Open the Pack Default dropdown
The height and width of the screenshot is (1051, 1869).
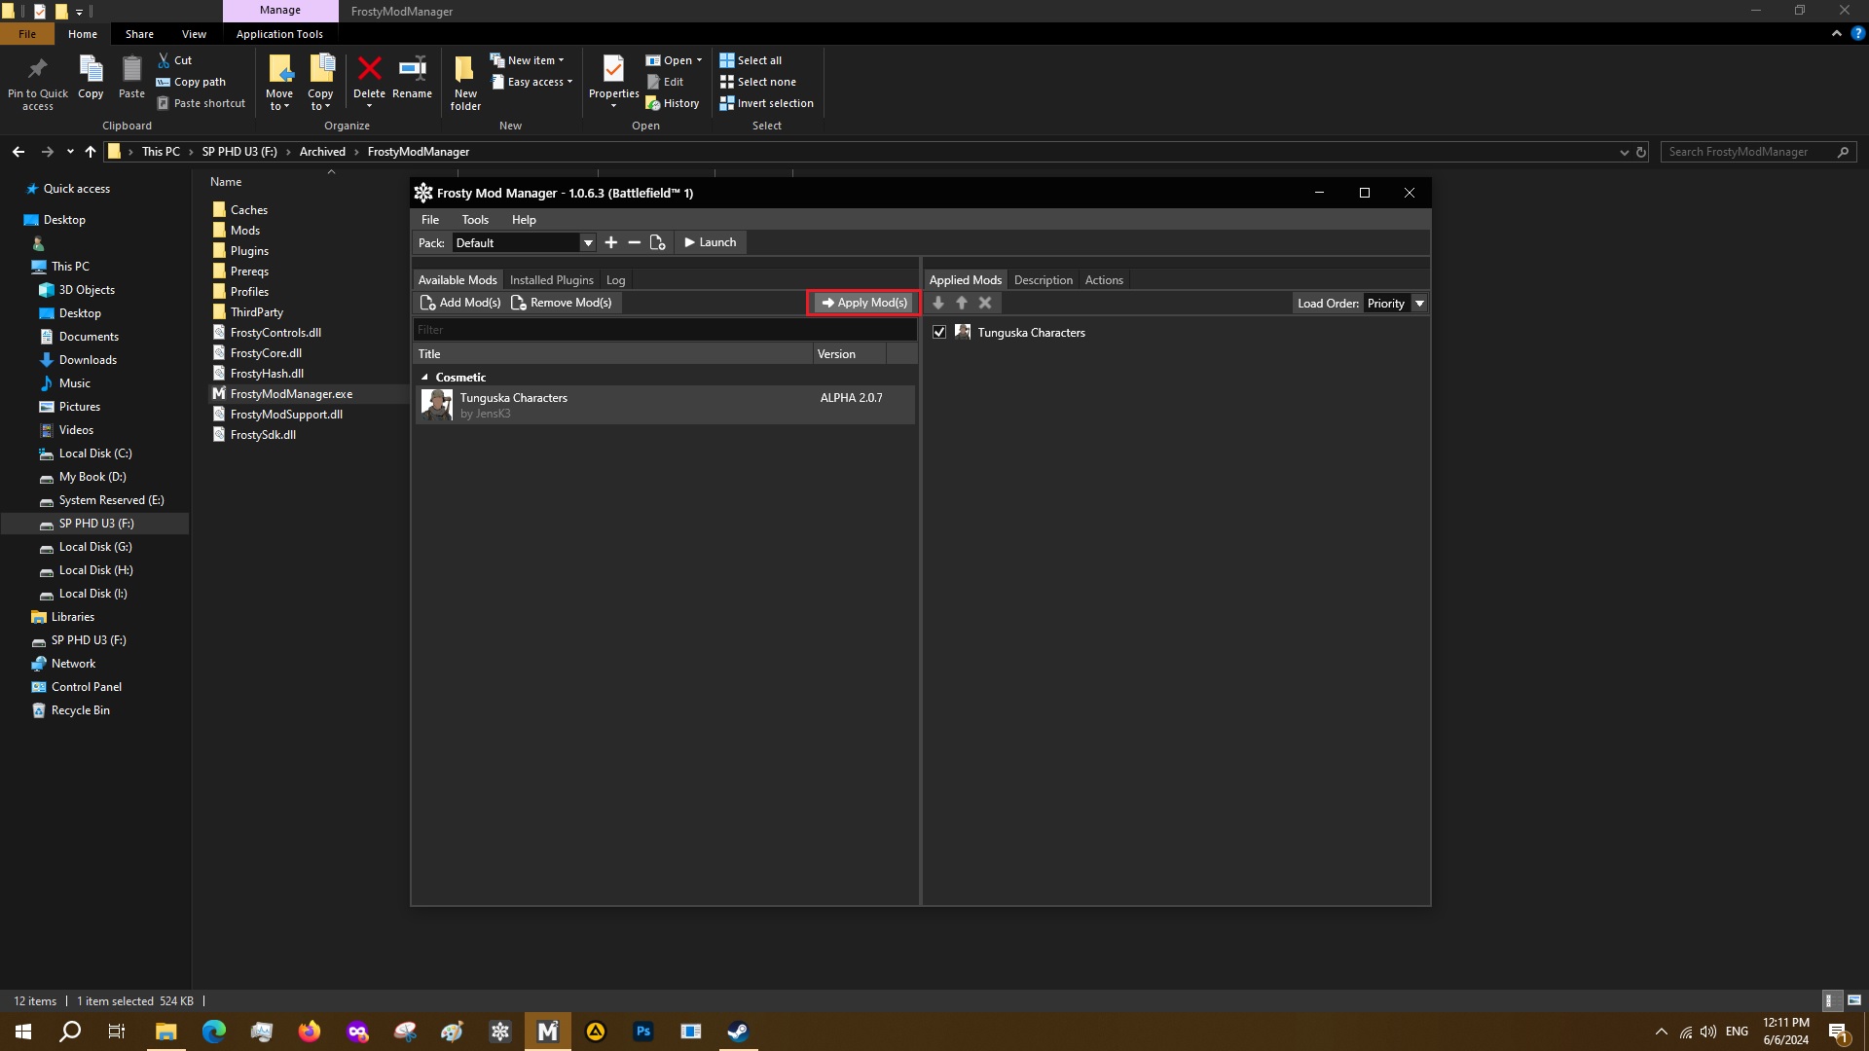click(x=588, y=243)
